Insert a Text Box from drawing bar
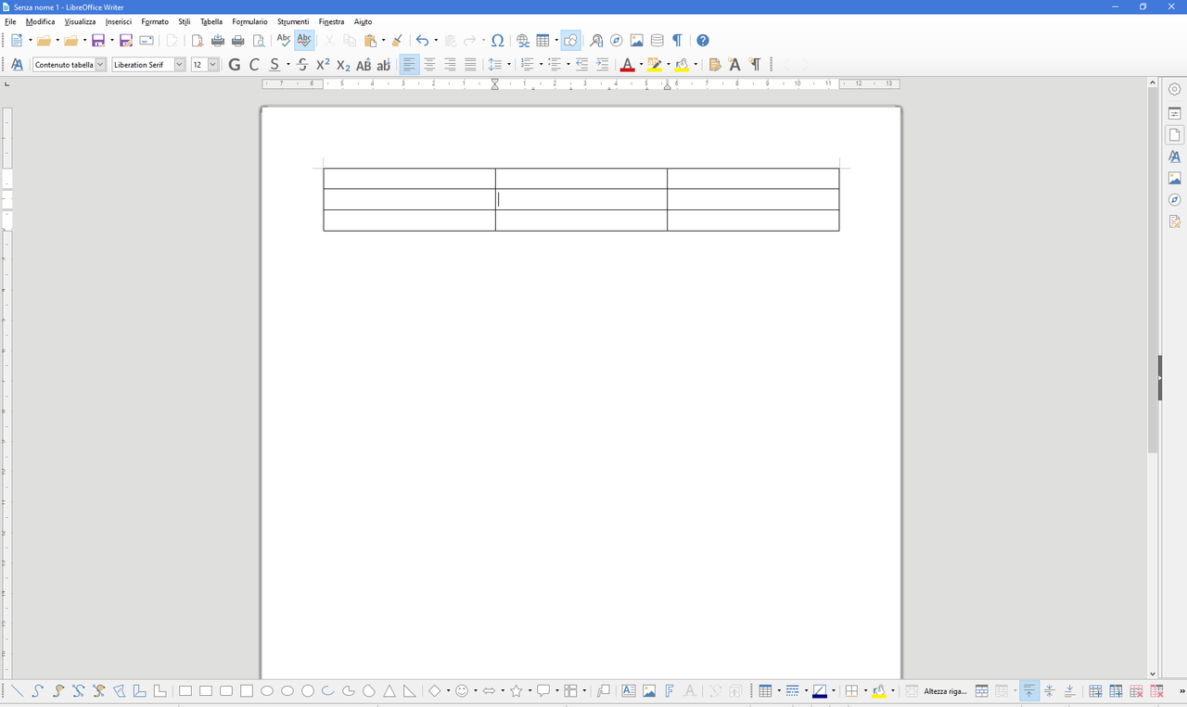 click(x=628, y=691)
